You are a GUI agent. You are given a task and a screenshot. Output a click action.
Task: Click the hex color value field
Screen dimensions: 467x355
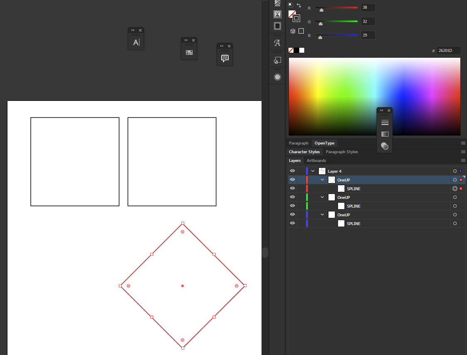click(449, 51)
